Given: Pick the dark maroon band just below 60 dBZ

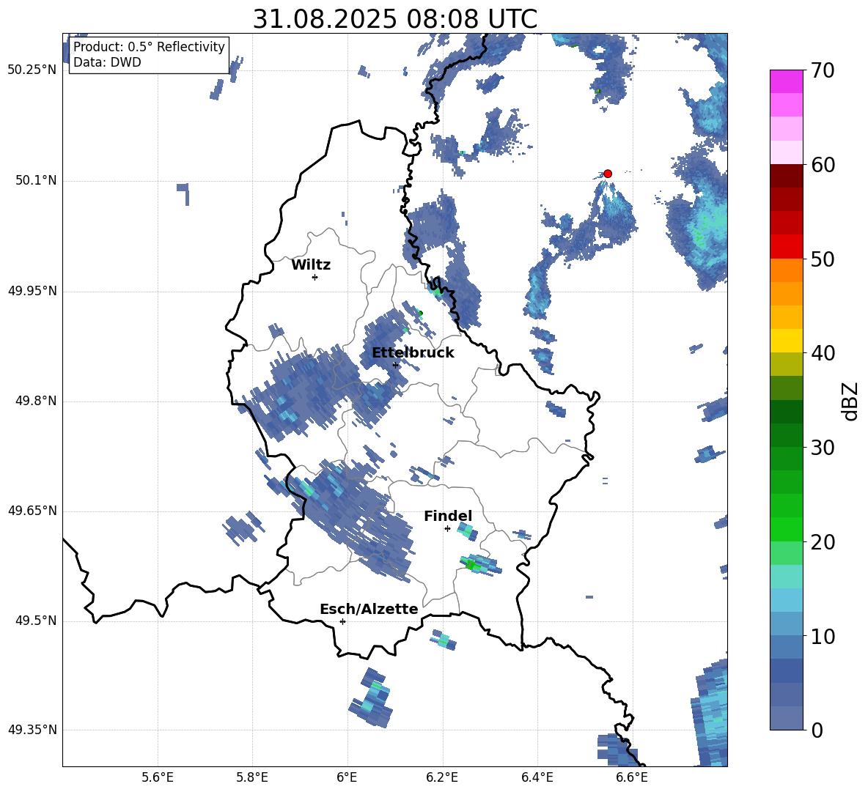Looking at the screenshot, I should pos(787,176).
